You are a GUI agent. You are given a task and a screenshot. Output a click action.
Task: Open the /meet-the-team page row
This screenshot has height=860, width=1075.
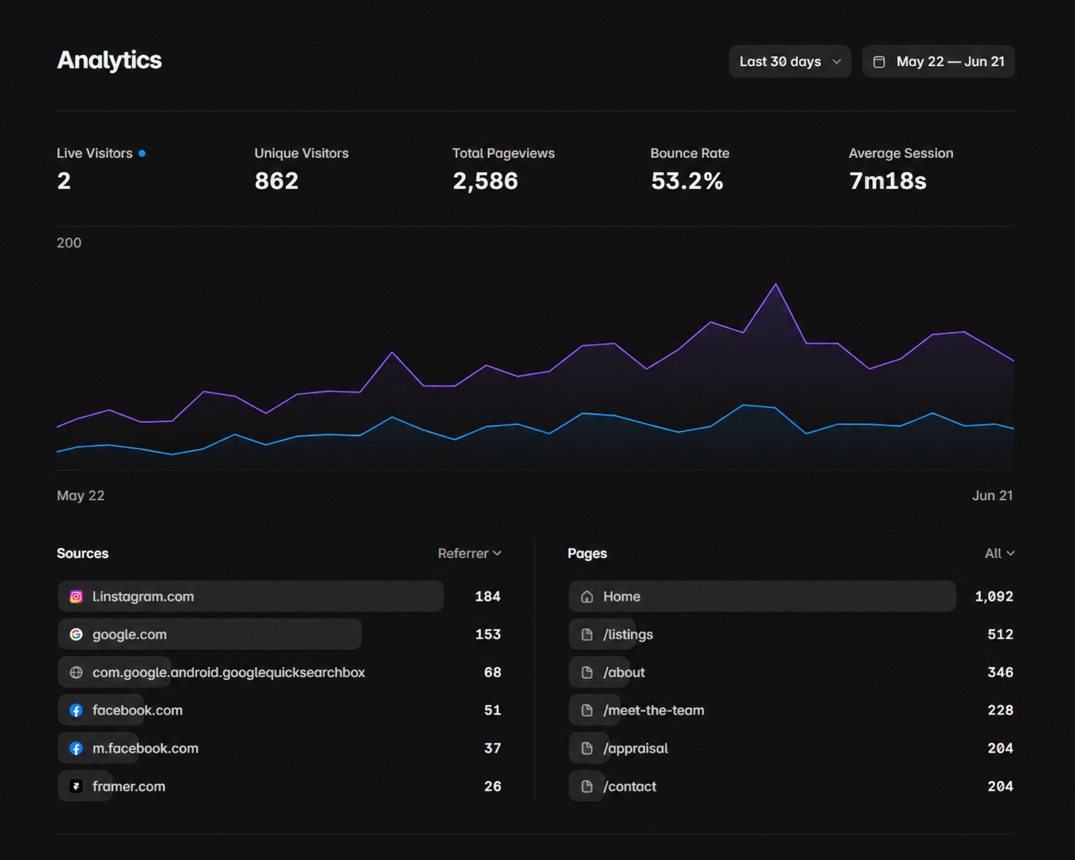[791, 711]
